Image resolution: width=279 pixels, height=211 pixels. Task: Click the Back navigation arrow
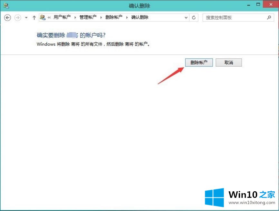point(7,18)
